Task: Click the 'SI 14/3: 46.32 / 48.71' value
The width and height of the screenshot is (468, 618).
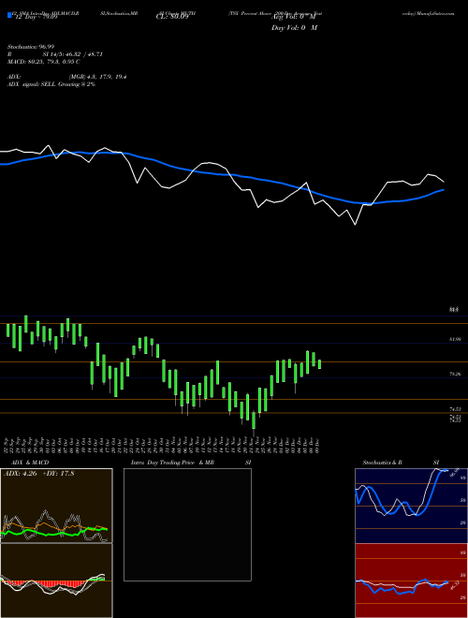Action: click(72, 54)
